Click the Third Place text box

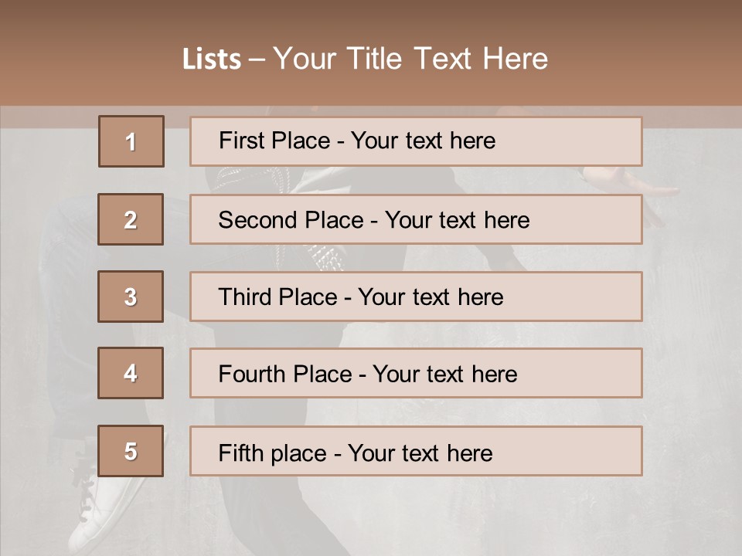416,297
